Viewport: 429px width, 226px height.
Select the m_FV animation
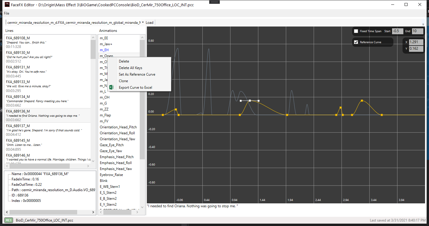pyautogui.click(x=104, y=121)
